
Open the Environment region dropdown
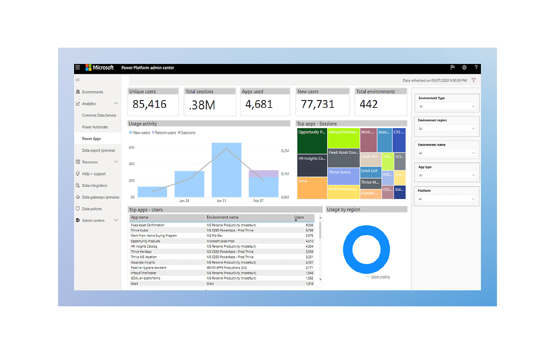click(x=447, y=129)
